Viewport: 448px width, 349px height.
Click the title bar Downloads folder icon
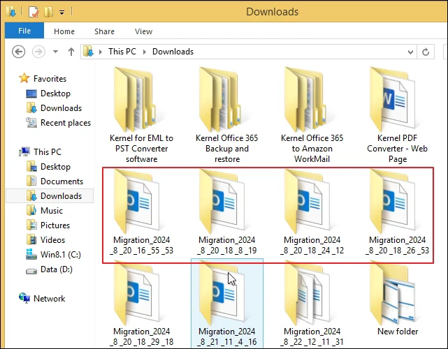pyautogui.click(x=11, y=11)
